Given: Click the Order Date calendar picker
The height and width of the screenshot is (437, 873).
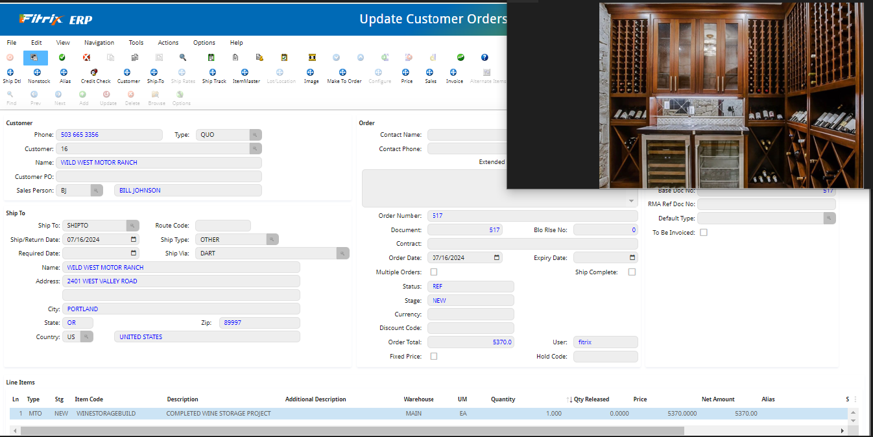Looking at the screenshot, I should point(496,257).
